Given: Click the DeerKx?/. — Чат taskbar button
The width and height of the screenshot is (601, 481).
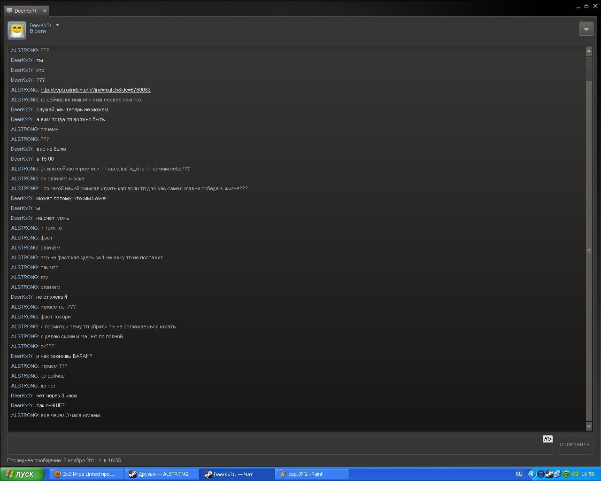Looking at the screenshot, I should click(x=237, y=474).
